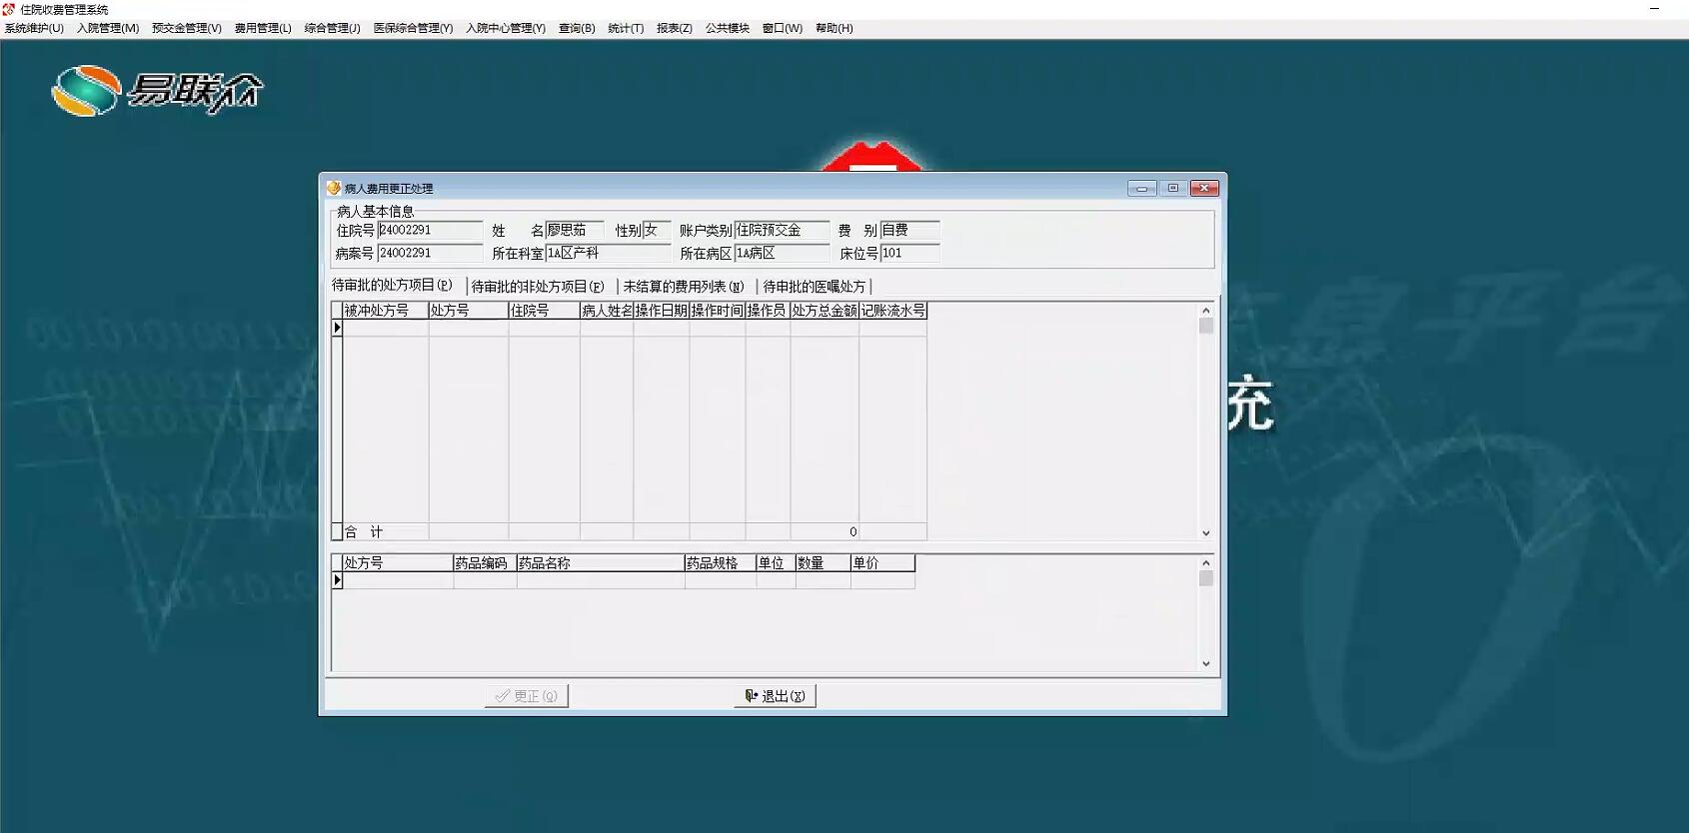The height and width of the screenshot is (833, 1689).
Task: Open the 帮助(H) menu
Action: pos(835,28)
